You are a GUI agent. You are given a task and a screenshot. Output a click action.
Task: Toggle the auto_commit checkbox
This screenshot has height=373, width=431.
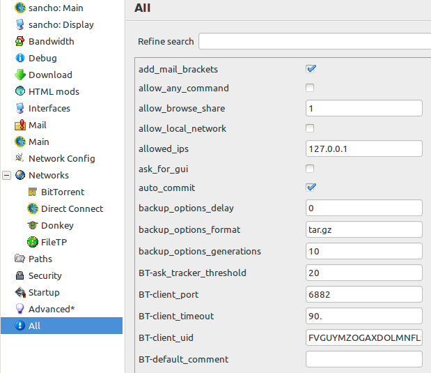(311, 188)
